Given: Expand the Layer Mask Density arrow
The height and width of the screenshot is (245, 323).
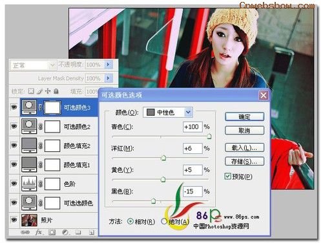Looking at the screenshot, I should (x=109, y=78).
